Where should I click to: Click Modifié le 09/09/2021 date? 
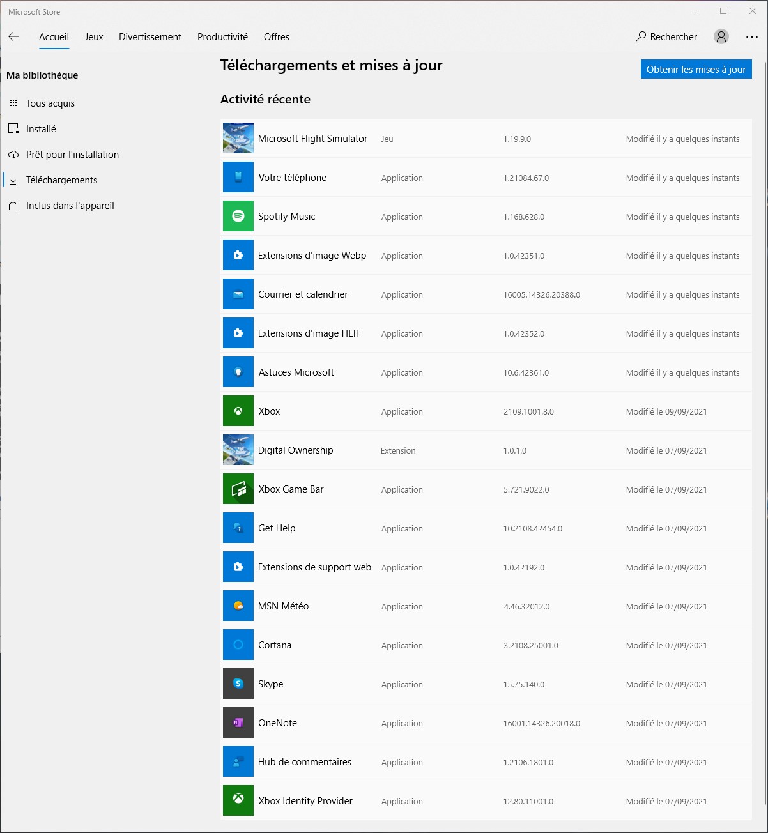pos(666,411)
